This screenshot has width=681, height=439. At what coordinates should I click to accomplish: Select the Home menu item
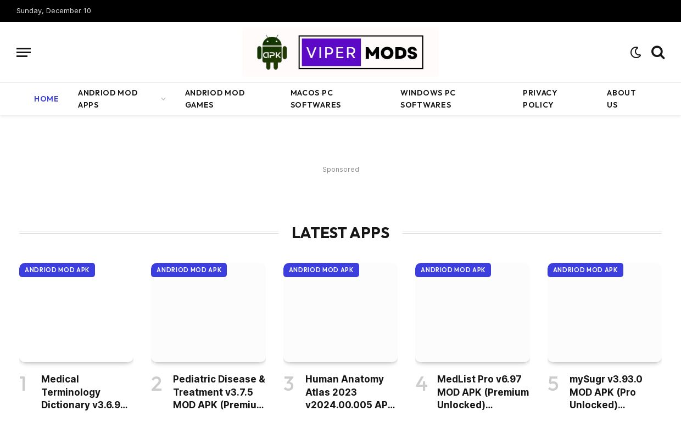(46, 99)
